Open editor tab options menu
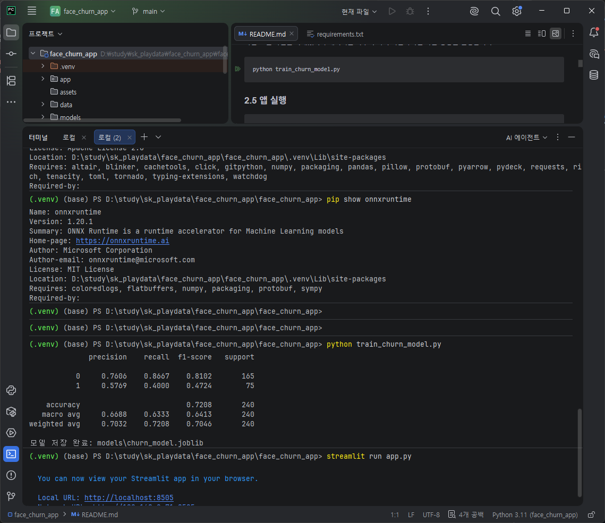 [x=573, y=33]
